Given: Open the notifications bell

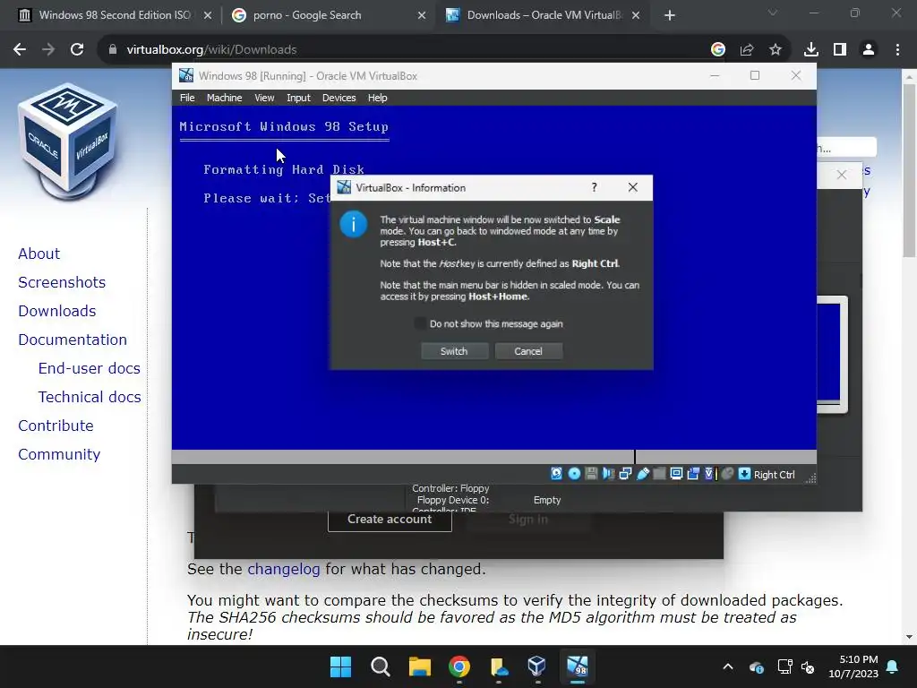Looking at the screenshot, I should pos(893,666).
